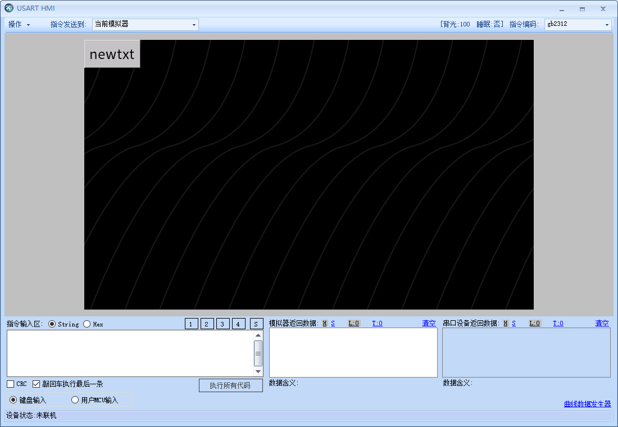Select H hex view for 模拟器返回数据
The height and width of the screenshot is (427, 618).
pyautogui.click(x=325, y=323)
